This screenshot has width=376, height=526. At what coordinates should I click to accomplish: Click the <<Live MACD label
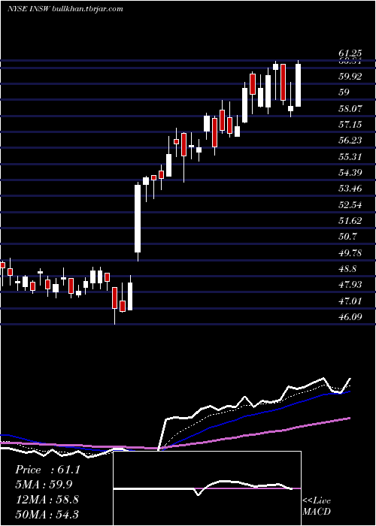[317, 506]
